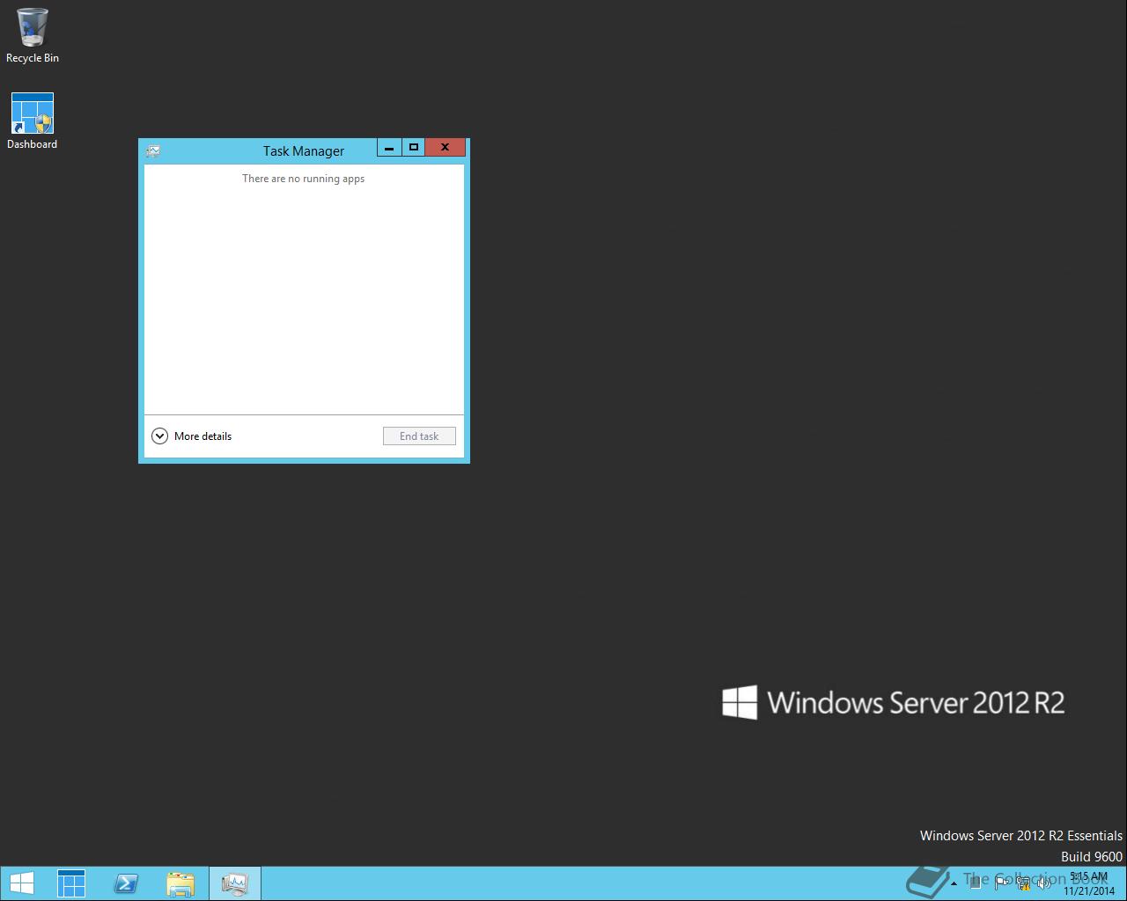Open File Explorer from the taskbar

[x=180, y=883]
